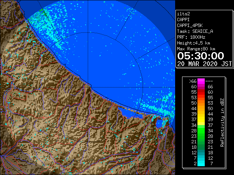
Task: Click the red 55–60 dBZ legend swatch
Action: pyautogui.click(x=201, y=92)
